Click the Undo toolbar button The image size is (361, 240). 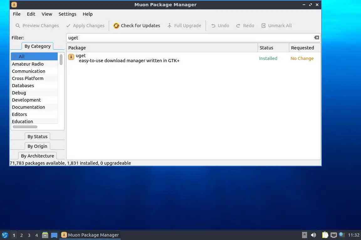point(220,26)
